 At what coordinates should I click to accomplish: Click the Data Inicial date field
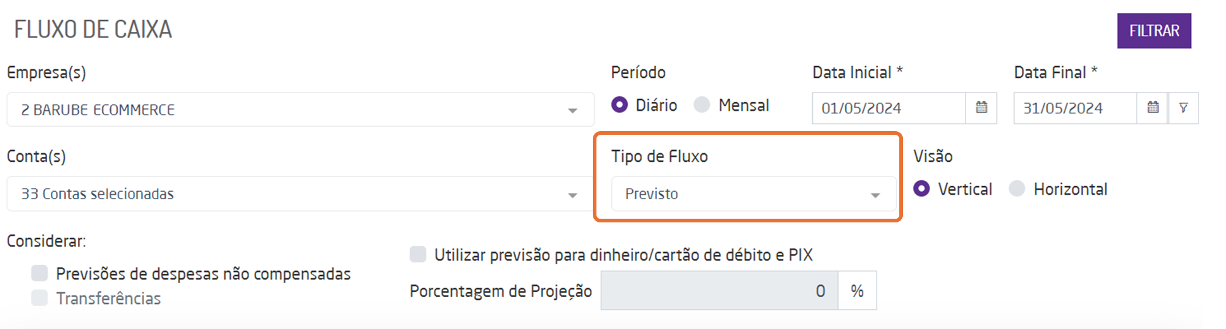coord(889,108)
